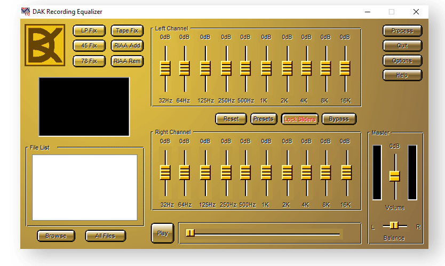Screen dimensions: 445x266
Task: Start playback with the Play button
Action: tap(163, 233)
